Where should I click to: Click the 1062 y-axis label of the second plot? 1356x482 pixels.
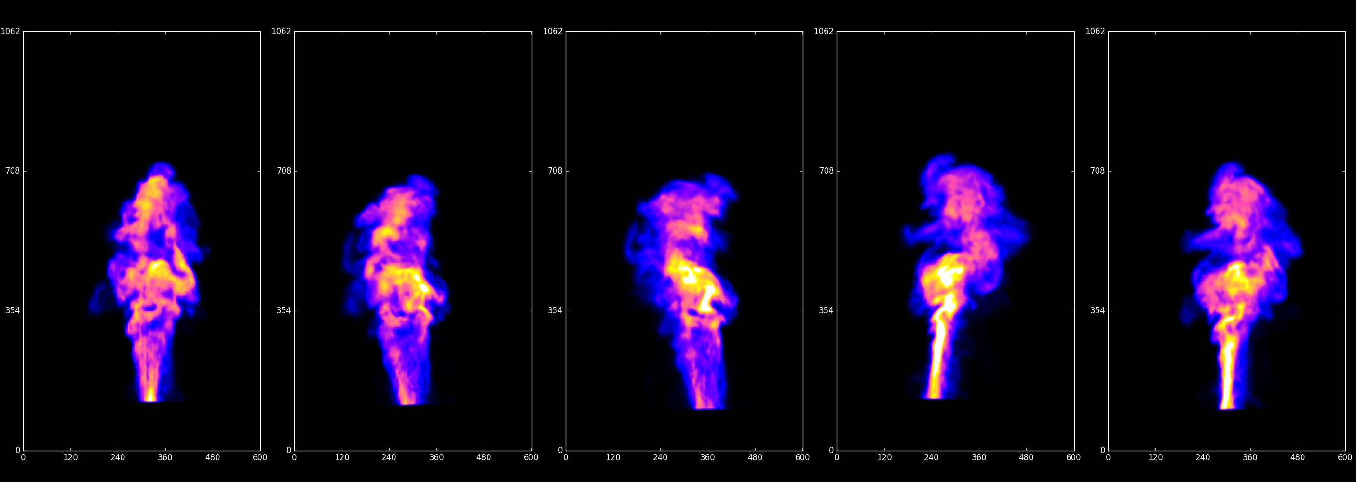282,31
